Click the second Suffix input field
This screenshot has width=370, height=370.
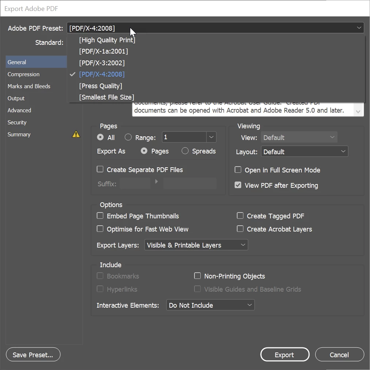click(190, 184)
